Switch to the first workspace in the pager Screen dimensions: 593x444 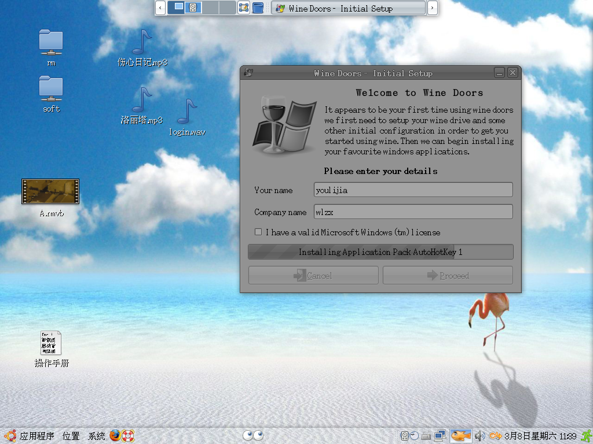pos(176,8)
